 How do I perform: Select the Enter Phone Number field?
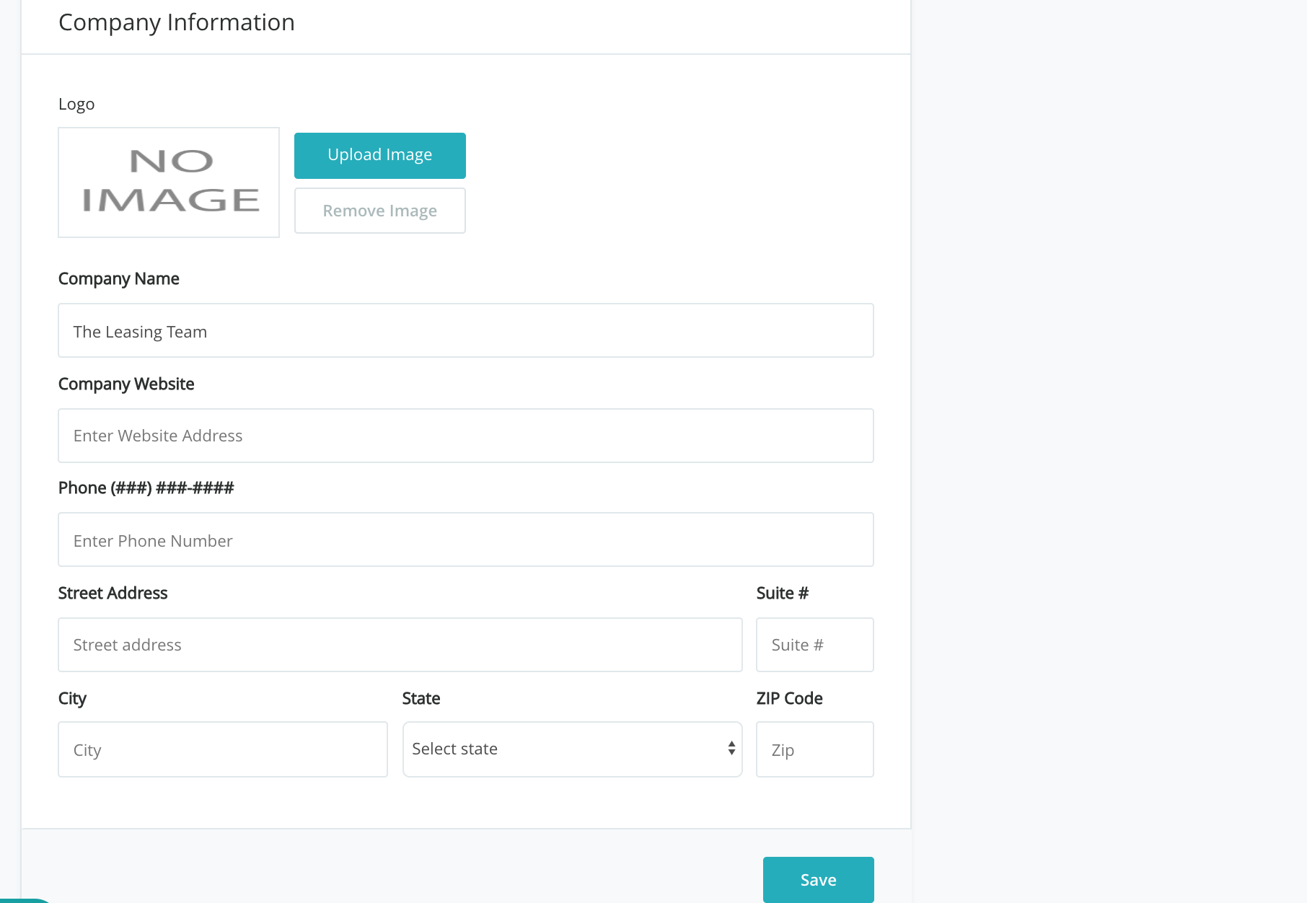coord(465,540)
